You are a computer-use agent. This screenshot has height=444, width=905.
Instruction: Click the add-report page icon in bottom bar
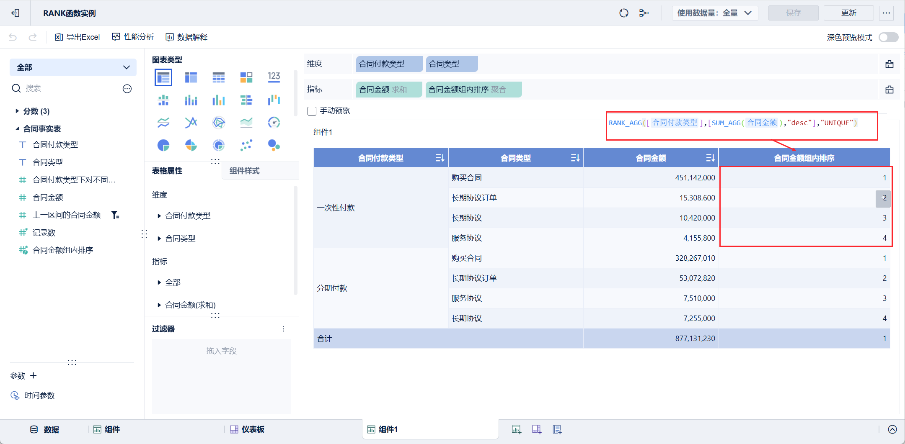[557, 429]
